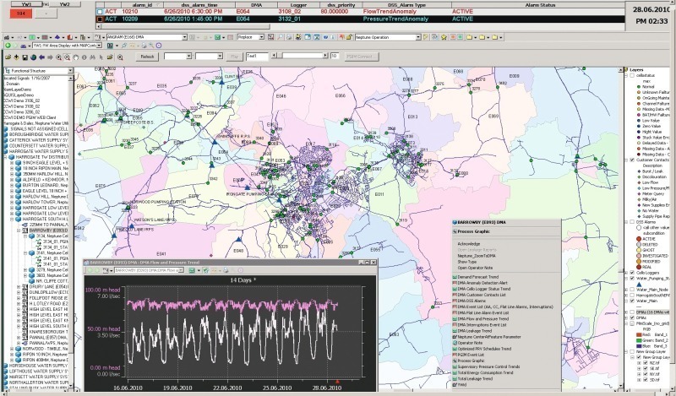This screenshot has height=396, width=676.
Task: Select the pan hand tool
Action: tap(75, 57)
